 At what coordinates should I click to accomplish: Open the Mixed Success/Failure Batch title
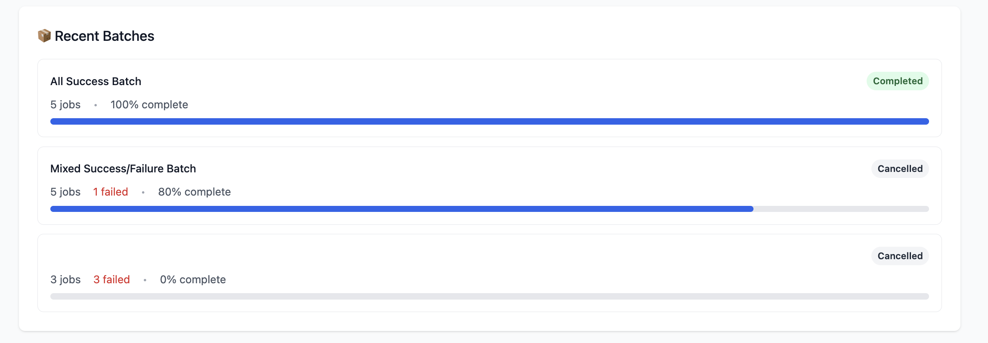123,168
